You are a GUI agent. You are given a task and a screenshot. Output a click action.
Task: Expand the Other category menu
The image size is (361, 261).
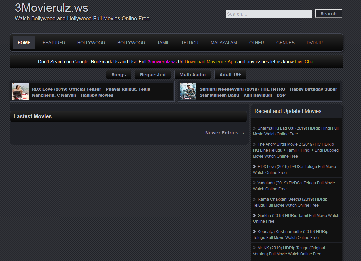pos(256,43)
